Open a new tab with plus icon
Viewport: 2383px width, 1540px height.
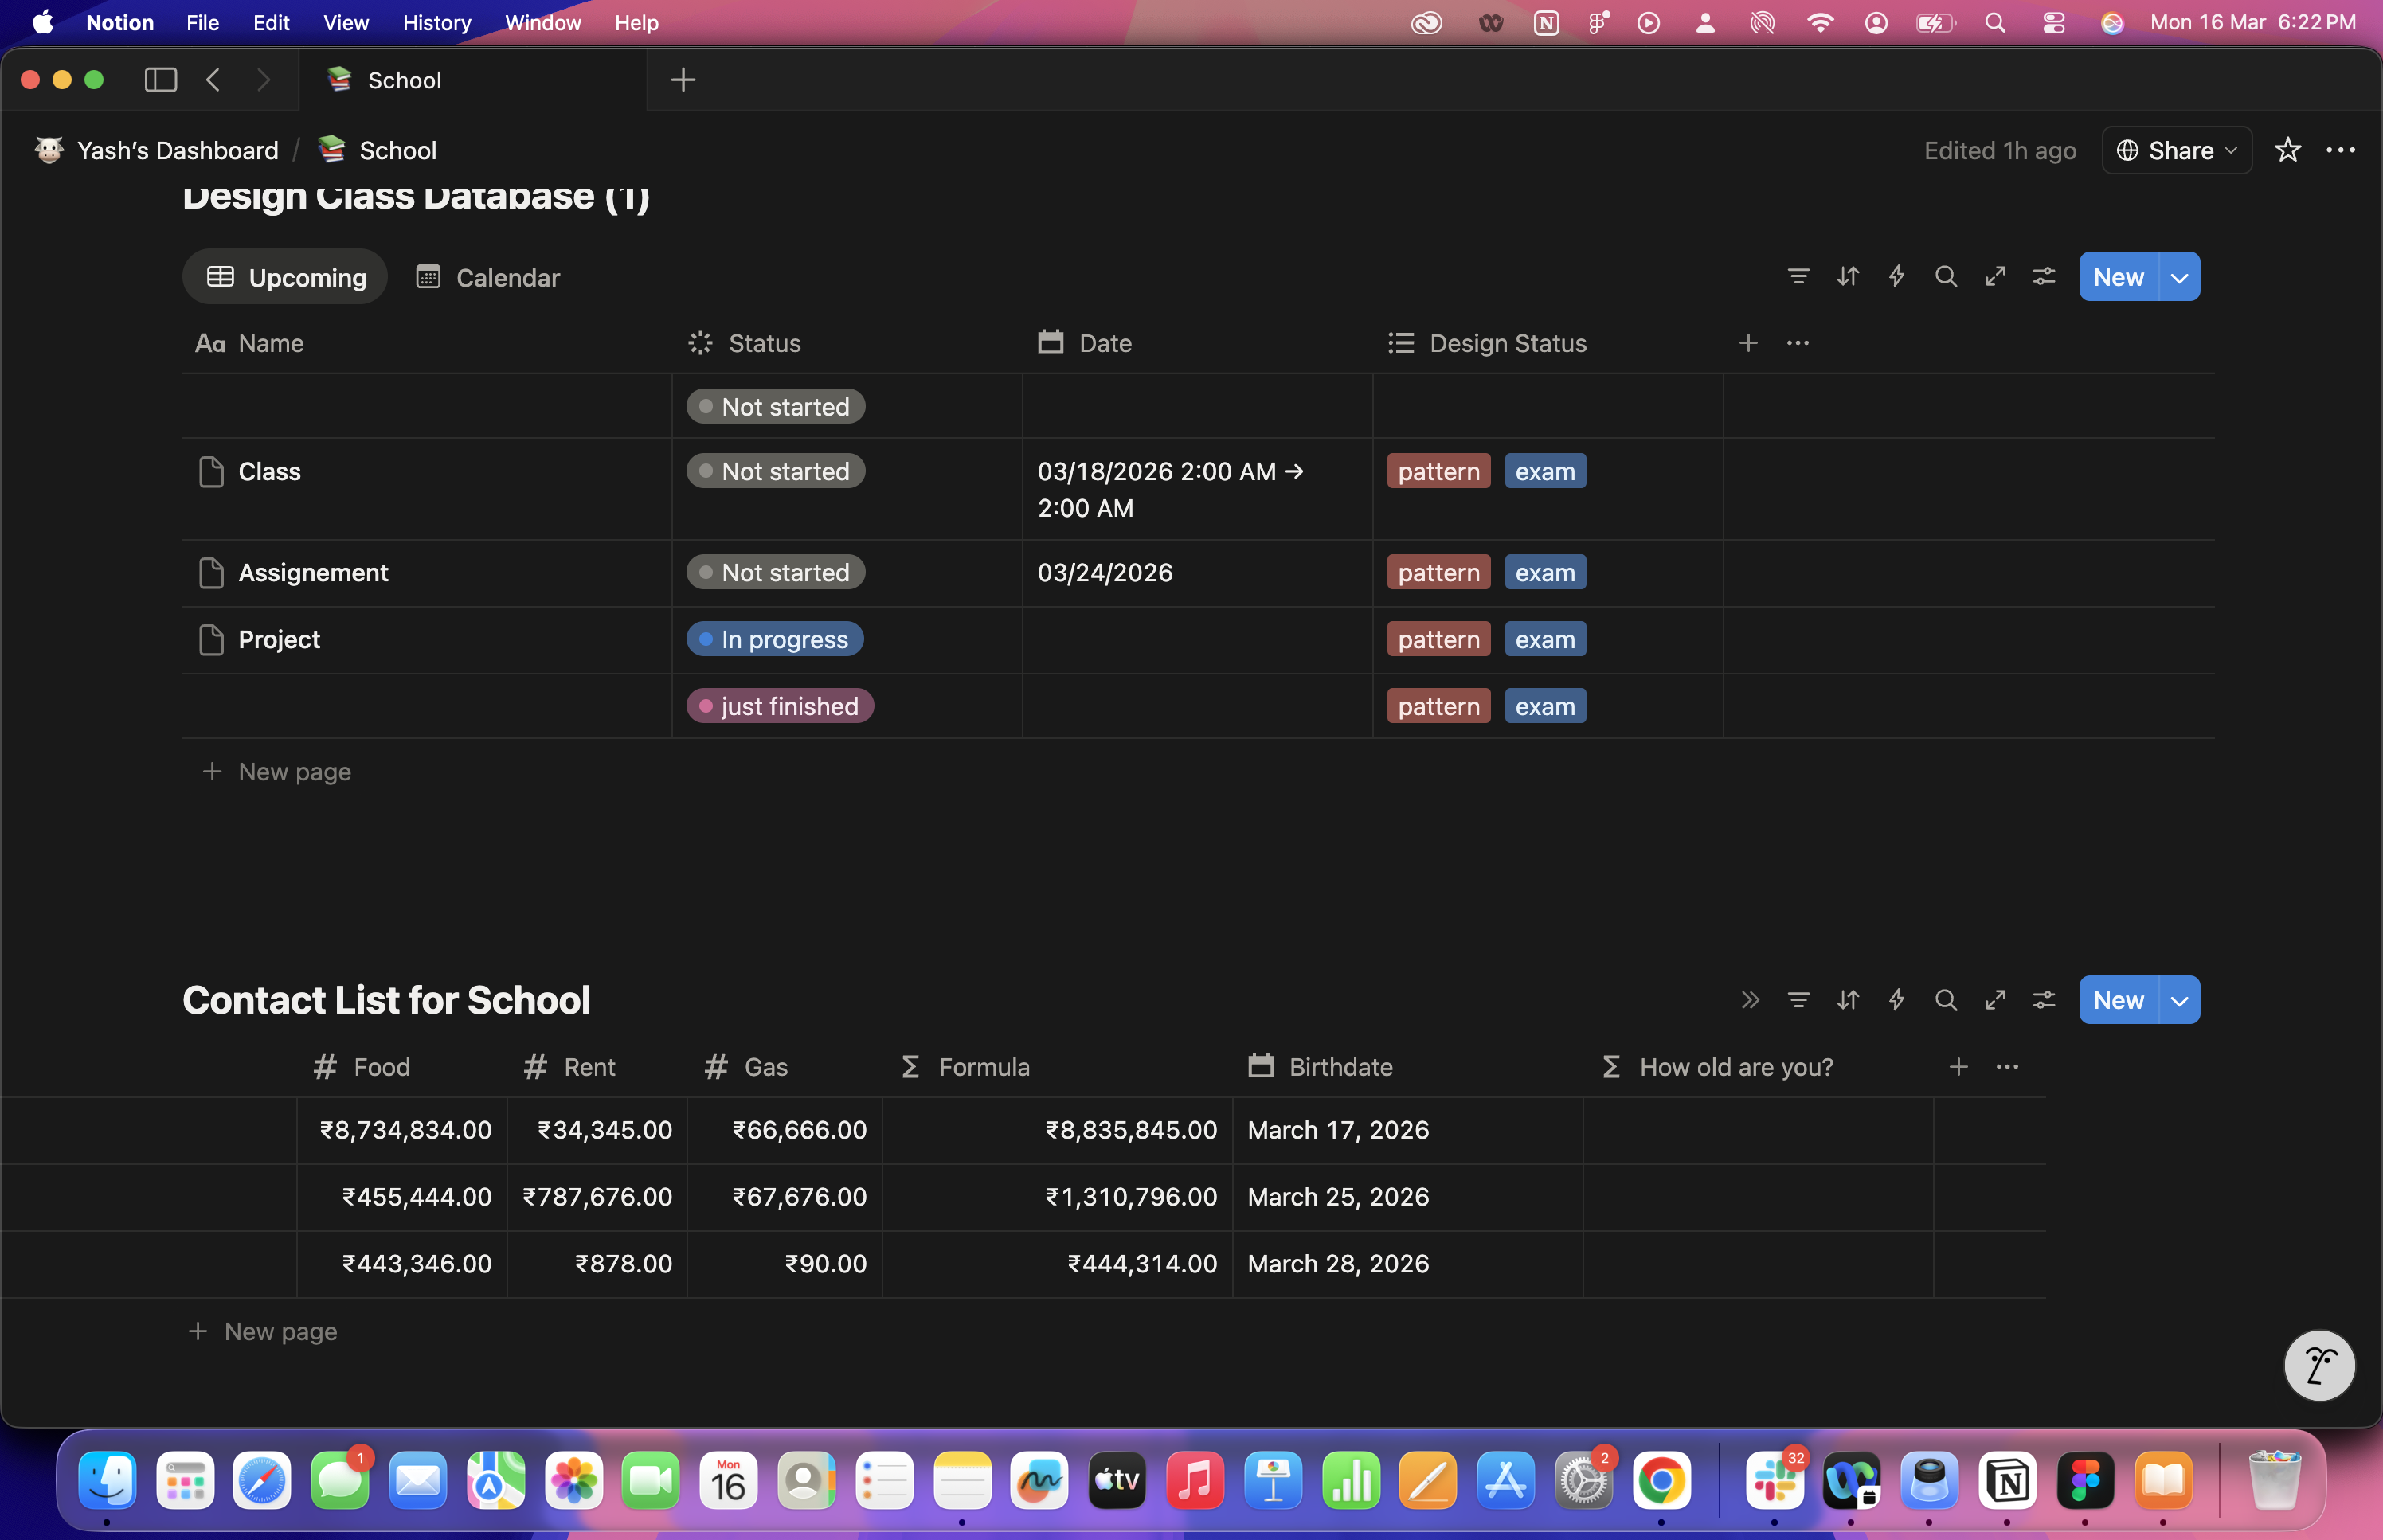pyautogui.click(x=683, y=80)
